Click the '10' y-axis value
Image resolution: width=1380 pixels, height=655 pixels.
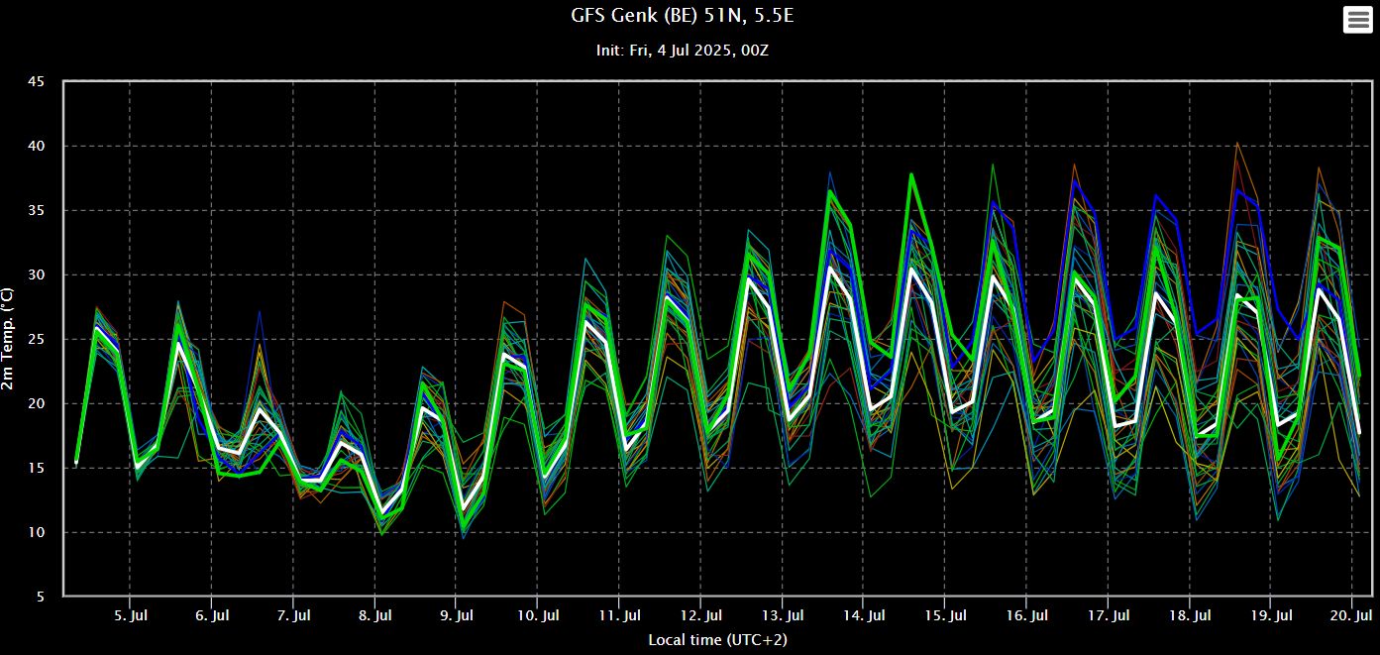[37, 533]
